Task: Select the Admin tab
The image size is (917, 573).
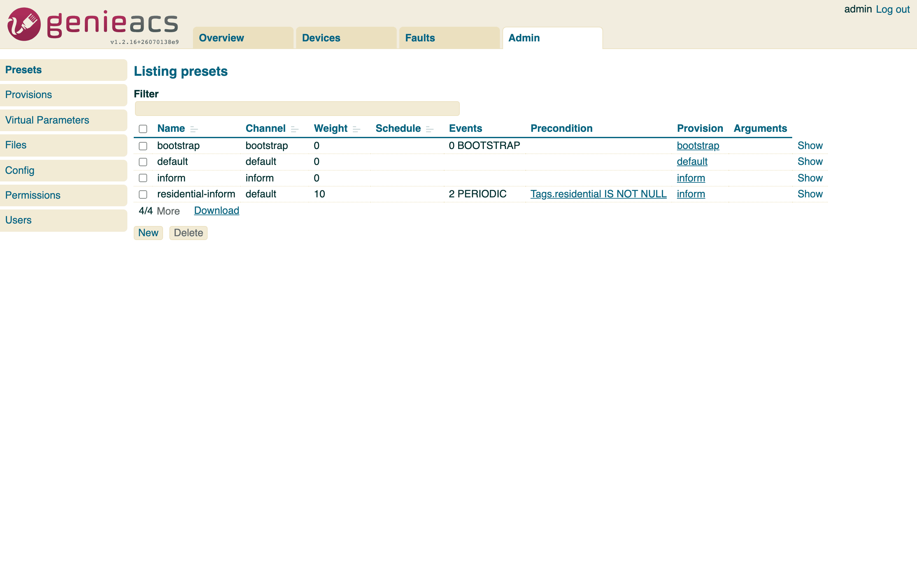Action: click(x=552, y=38)
